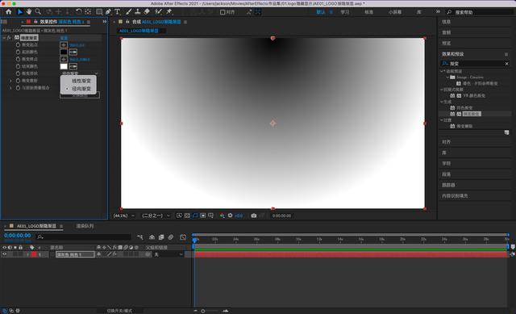Click the composition mini-flowchart icon
This screenshot has height=314, width=516.
(x=140, y=237)
